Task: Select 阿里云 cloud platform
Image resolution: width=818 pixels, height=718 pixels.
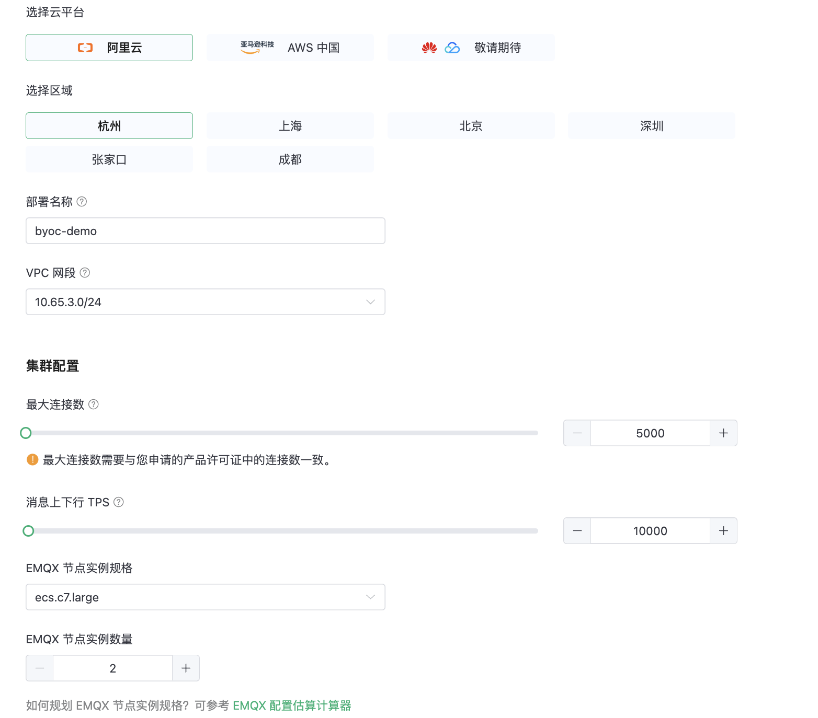Action: click(x=109, y=48)
